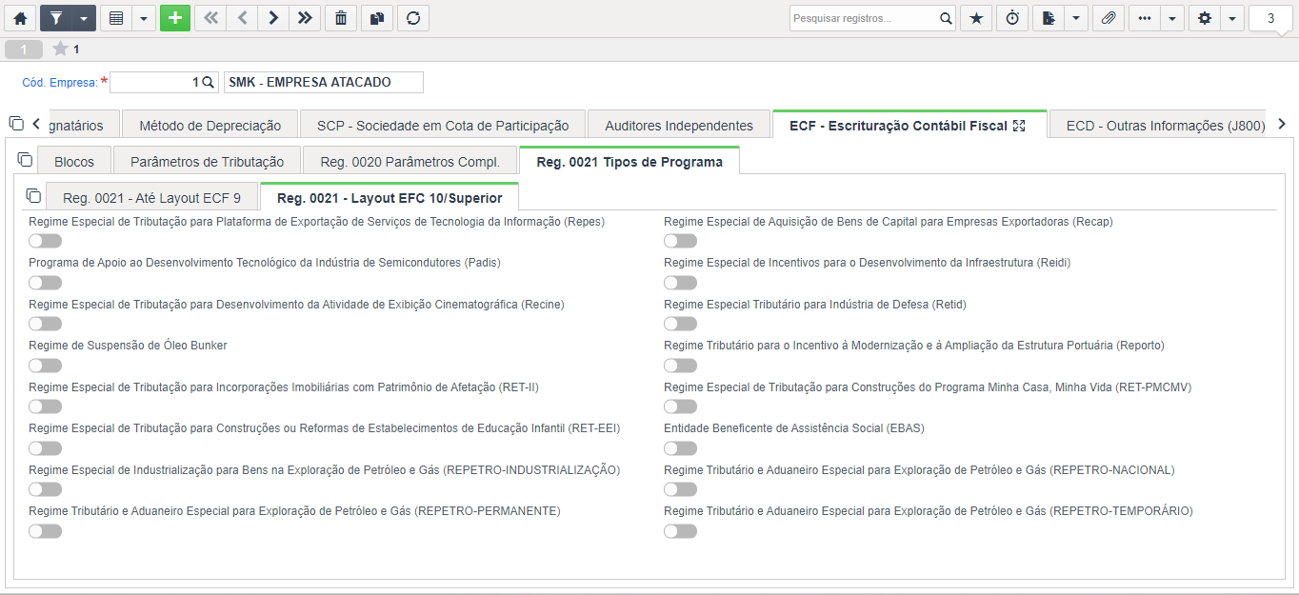Open attachments via the paperclip icon
The image size is (1299, 595).
[x=1108, y=18]
